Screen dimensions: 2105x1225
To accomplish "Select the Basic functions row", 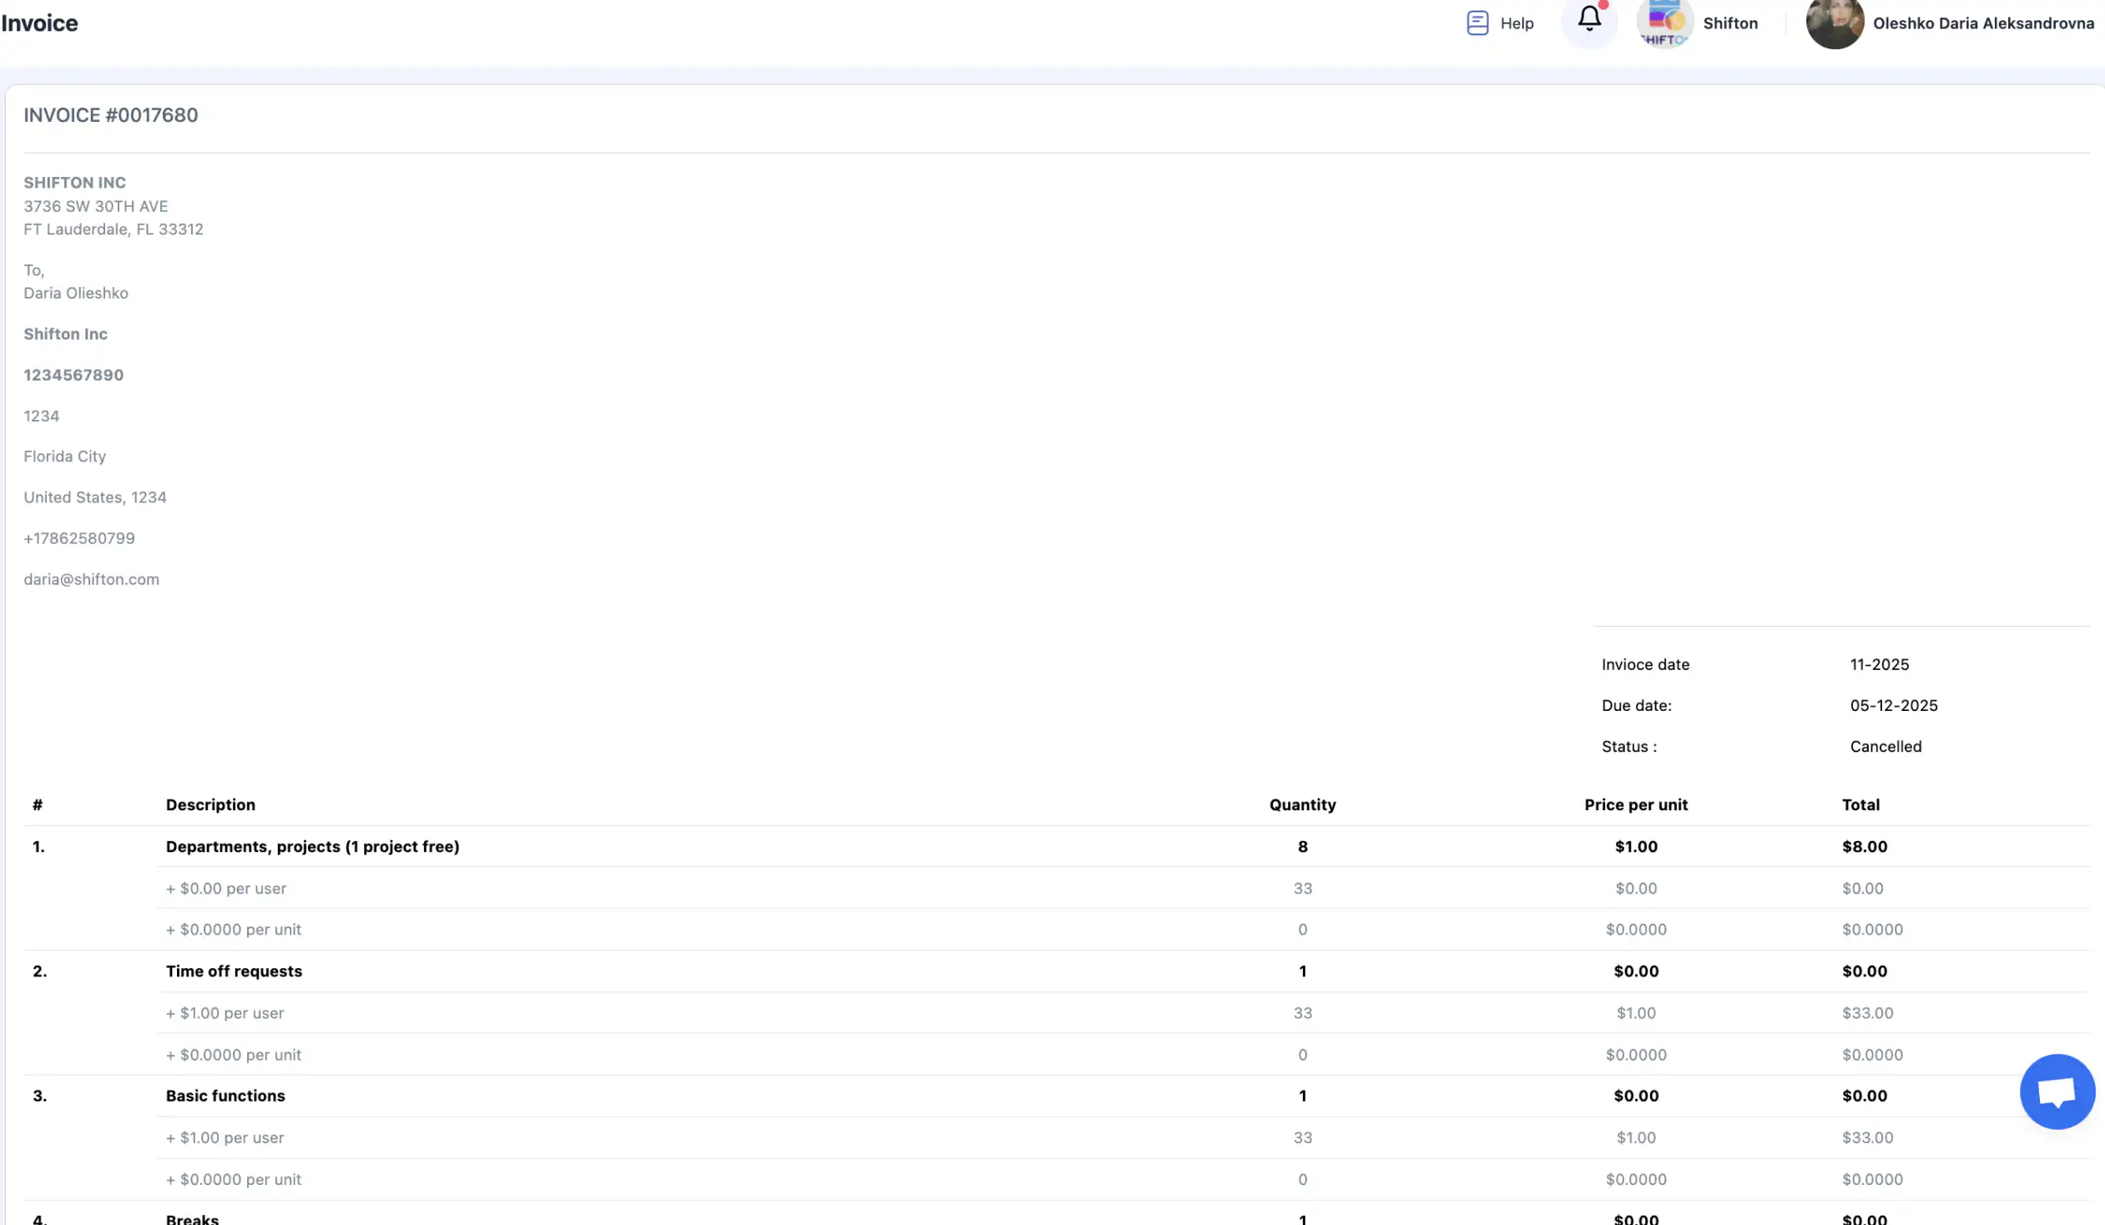I will pyautogui.click(x=225, y=1095).
